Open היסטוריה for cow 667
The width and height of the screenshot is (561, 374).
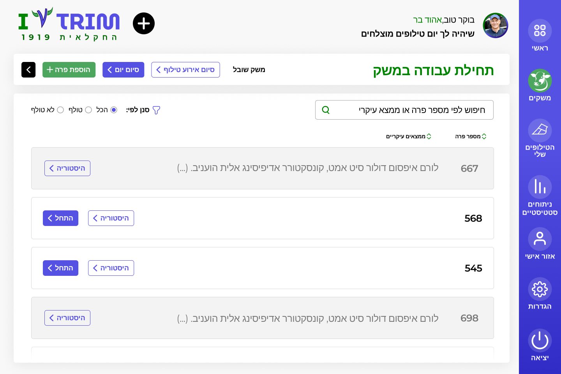(x=67, y=168)
